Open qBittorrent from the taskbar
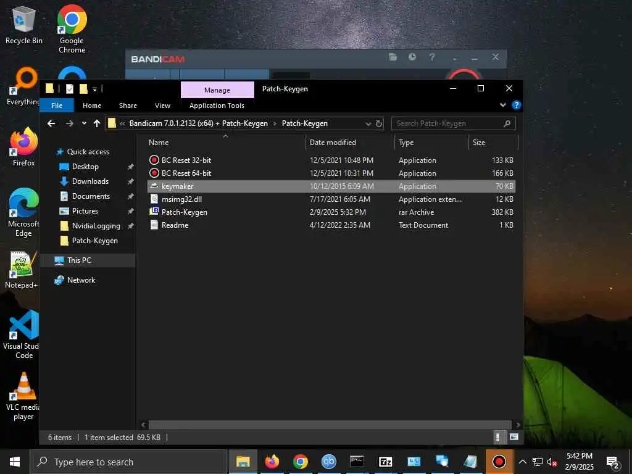The width and height of the screenshot is (632, 474). [328, 462]
